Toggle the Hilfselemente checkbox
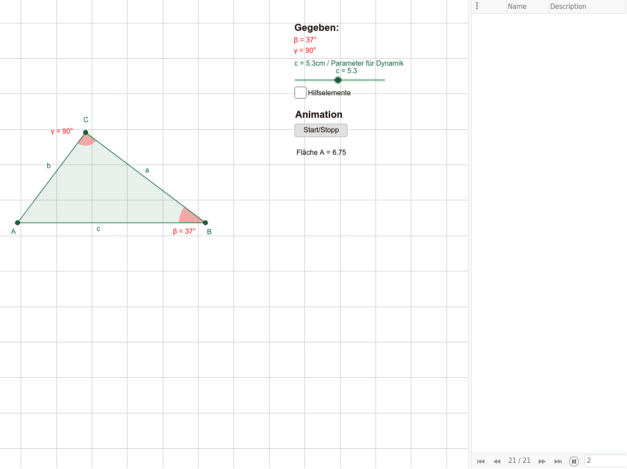627x469 pixels. click(x=300, y=93)
